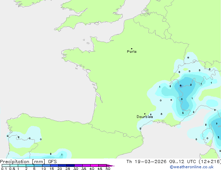Click the legend label 10
Screen dimensions: 221x170
point(44,169)
